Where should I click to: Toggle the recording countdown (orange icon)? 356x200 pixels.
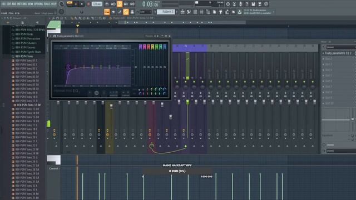(x=120, y=4)
